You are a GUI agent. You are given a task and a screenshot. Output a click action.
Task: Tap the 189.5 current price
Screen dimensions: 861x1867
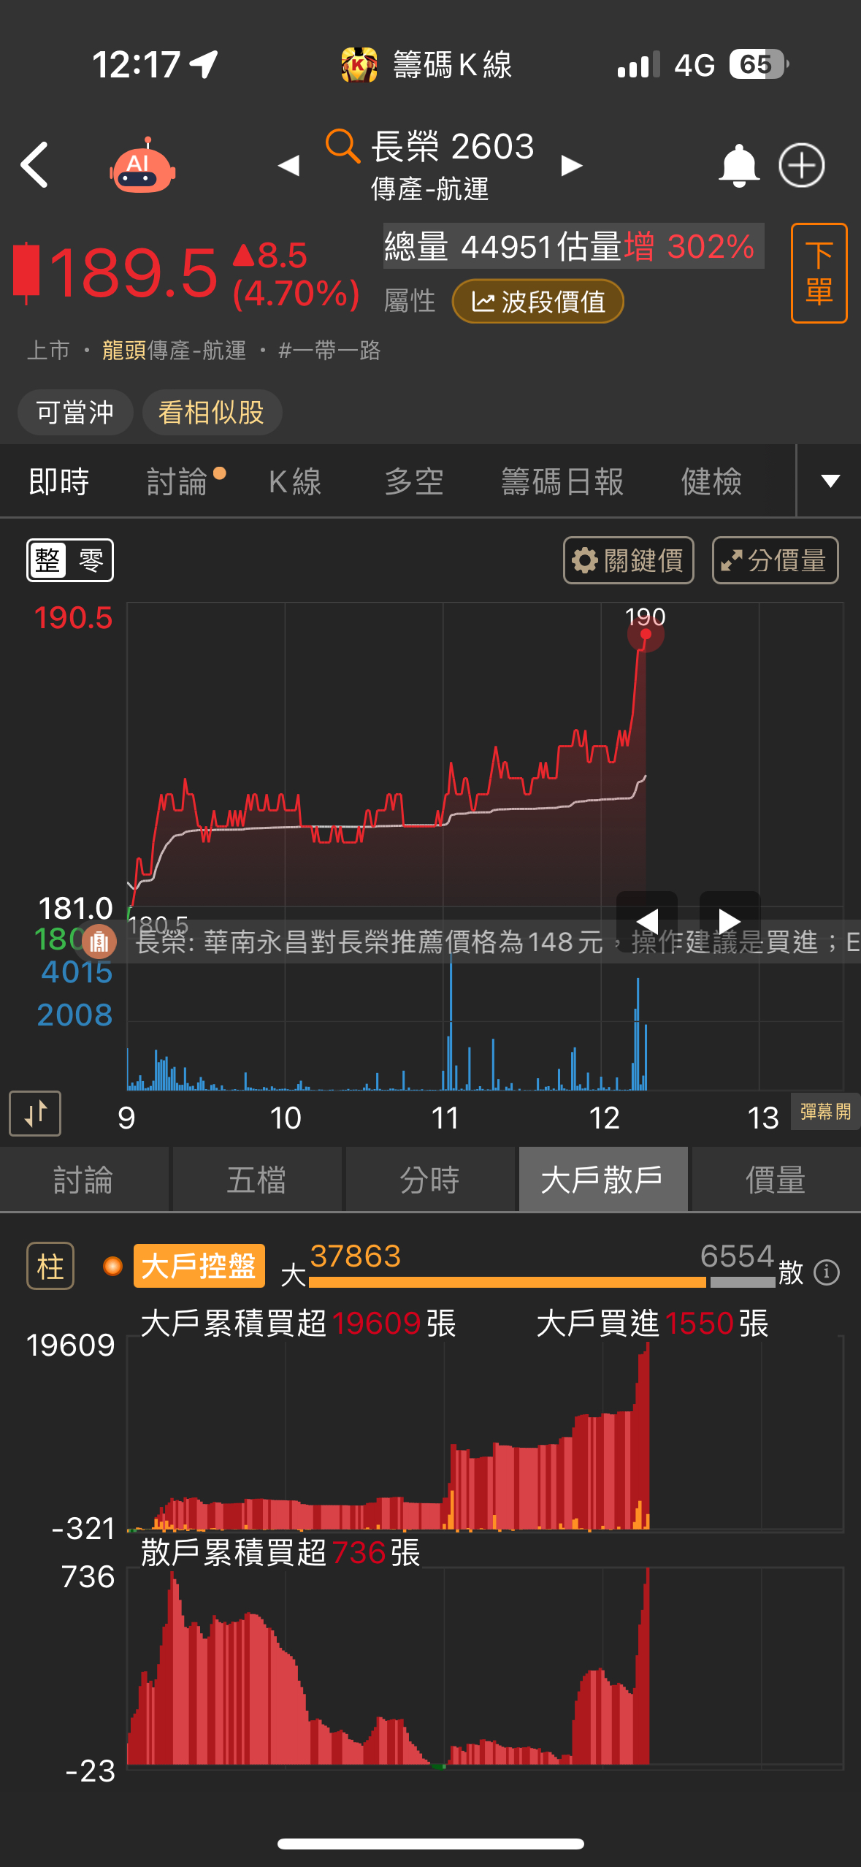tap(134, 273)
